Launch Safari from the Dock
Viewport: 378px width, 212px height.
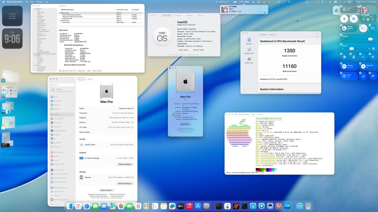click(87, 206)
